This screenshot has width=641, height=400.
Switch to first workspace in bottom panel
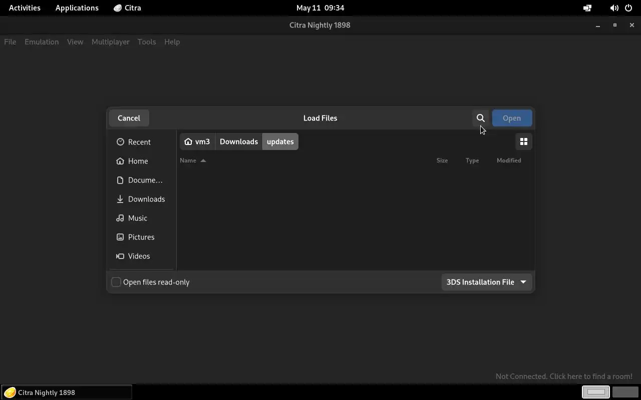click(x=595, y=392)
